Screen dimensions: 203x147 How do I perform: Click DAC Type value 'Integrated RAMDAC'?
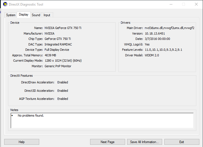coord(58,44)
